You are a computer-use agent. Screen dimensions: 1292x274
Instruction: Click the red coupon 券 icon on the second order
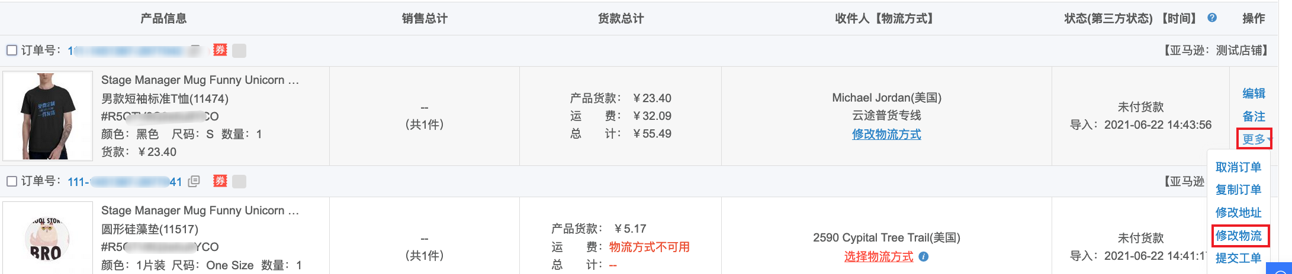(220, 181)
